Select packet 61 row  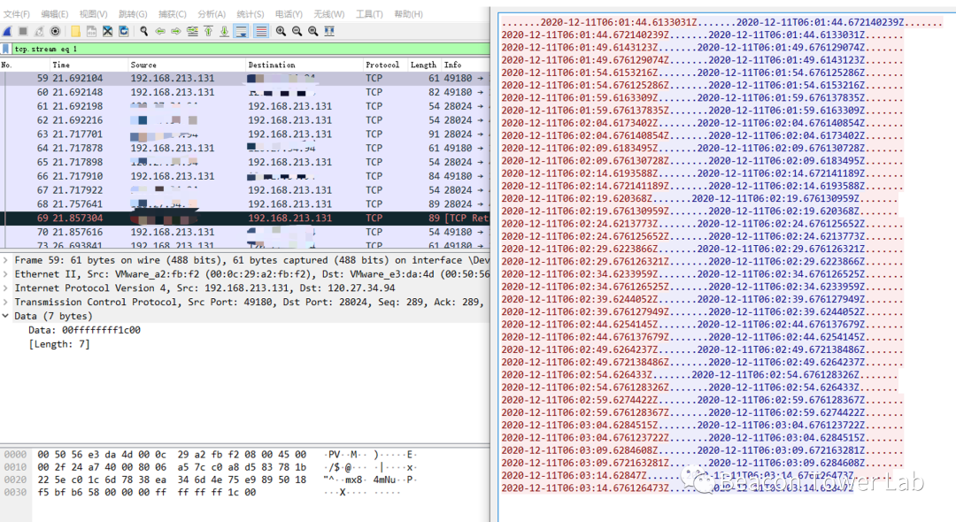tap(244, 106)
